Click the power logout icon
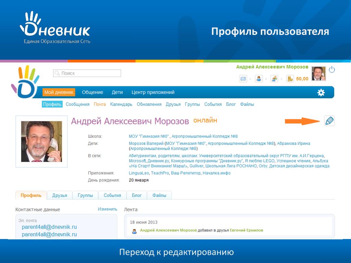The image size is (351, 263). (x=332, y=70)
